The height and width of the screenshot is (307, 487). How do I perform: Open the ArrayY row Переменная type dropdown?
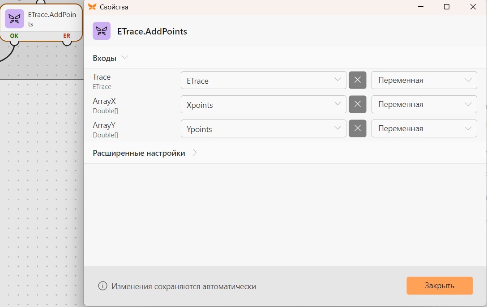(424, 129)
